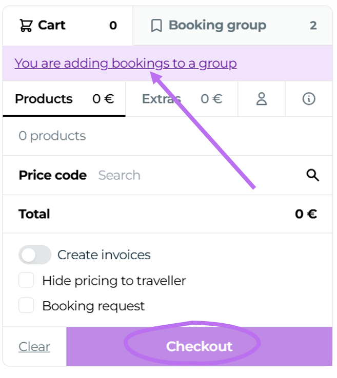337x378 pixels.
Task: Click the Booking request label text
Action: [93, 306]
